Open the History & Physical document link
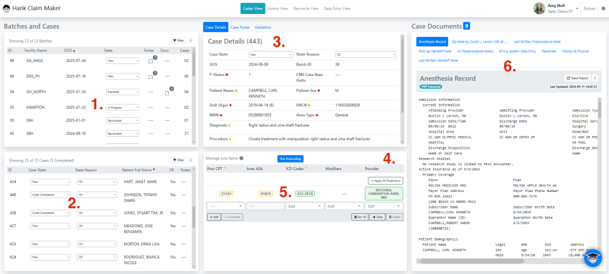 (576, 51)
